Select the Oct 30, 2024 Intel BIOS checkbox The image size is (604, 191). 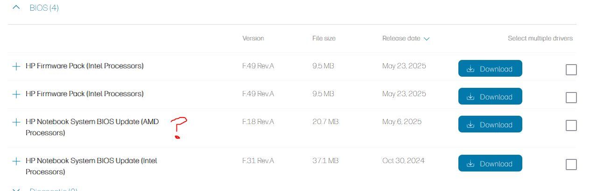coord(571,165)
